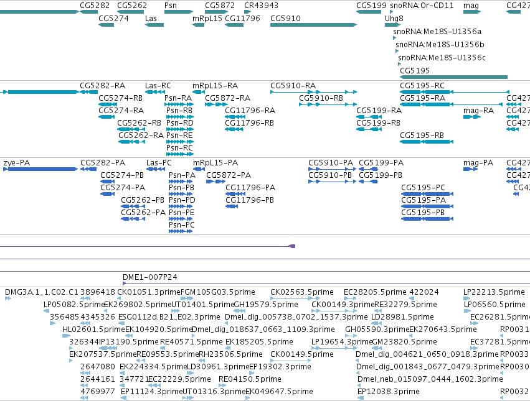Click protein Las-PC label
Screen dimensions: 530x401
[159, 163]
